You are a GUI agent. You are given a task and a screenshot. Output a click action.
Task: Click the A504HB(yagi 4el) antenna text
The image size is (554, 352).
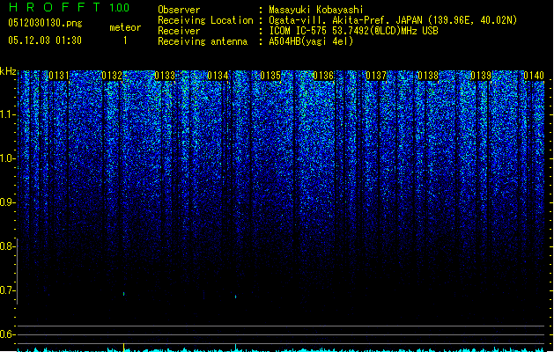coord(311,41)
